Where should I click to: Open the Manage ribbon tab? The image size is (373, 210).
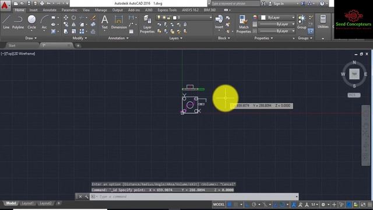click(101, 10)
